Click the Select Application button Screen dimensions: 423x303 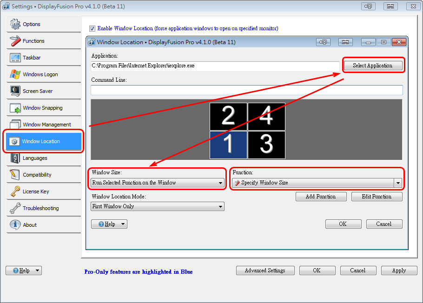pyautogui.click(x=372, y=66)
